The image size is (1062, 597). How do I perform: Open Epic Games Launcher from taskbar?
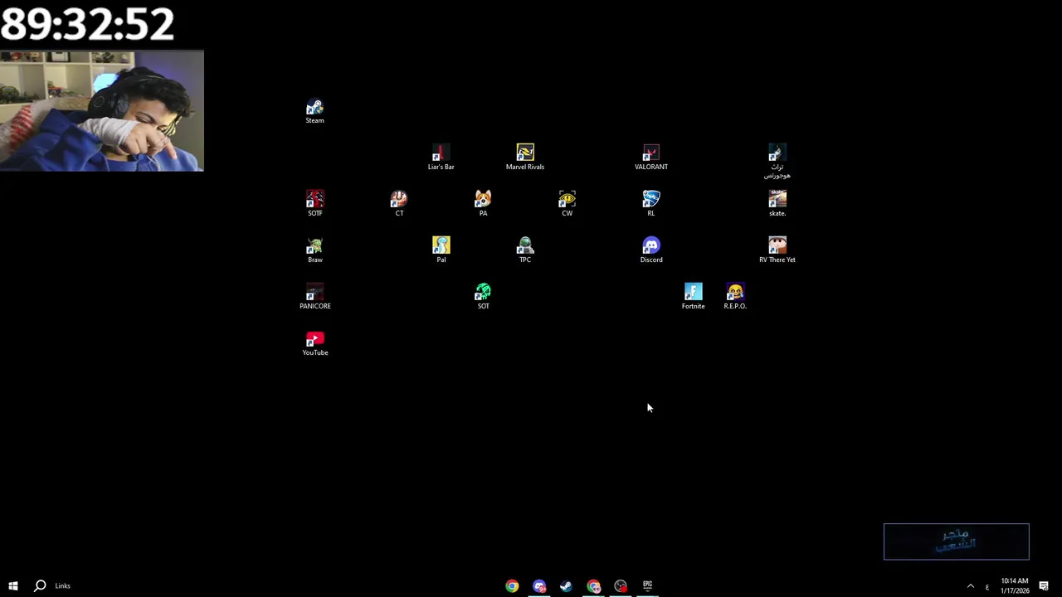click(x=647, y=585)
